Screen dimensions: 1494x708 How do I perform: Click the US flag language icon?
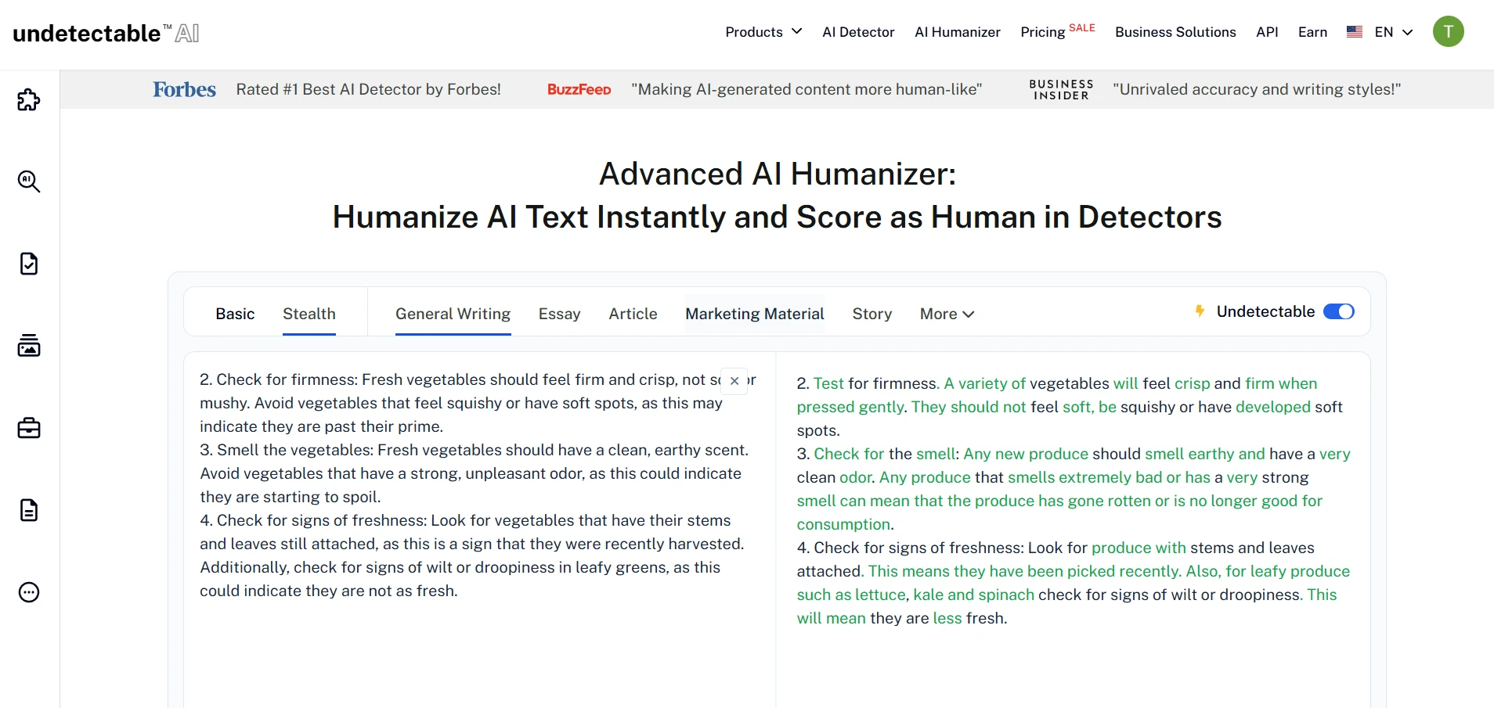click(1355, 32)
